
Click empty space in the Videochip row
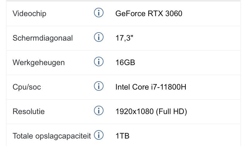[211, 14]
